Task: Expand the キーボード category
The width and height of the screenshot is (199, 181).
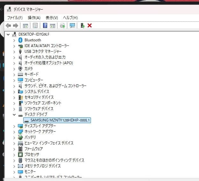Action: 14,75
